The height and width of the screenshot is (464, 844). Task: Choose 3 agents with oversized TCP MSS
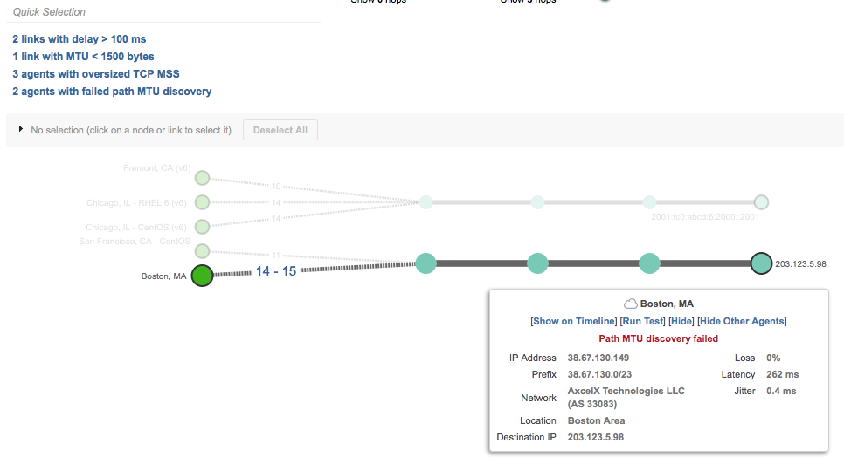(x=95, y=74)
